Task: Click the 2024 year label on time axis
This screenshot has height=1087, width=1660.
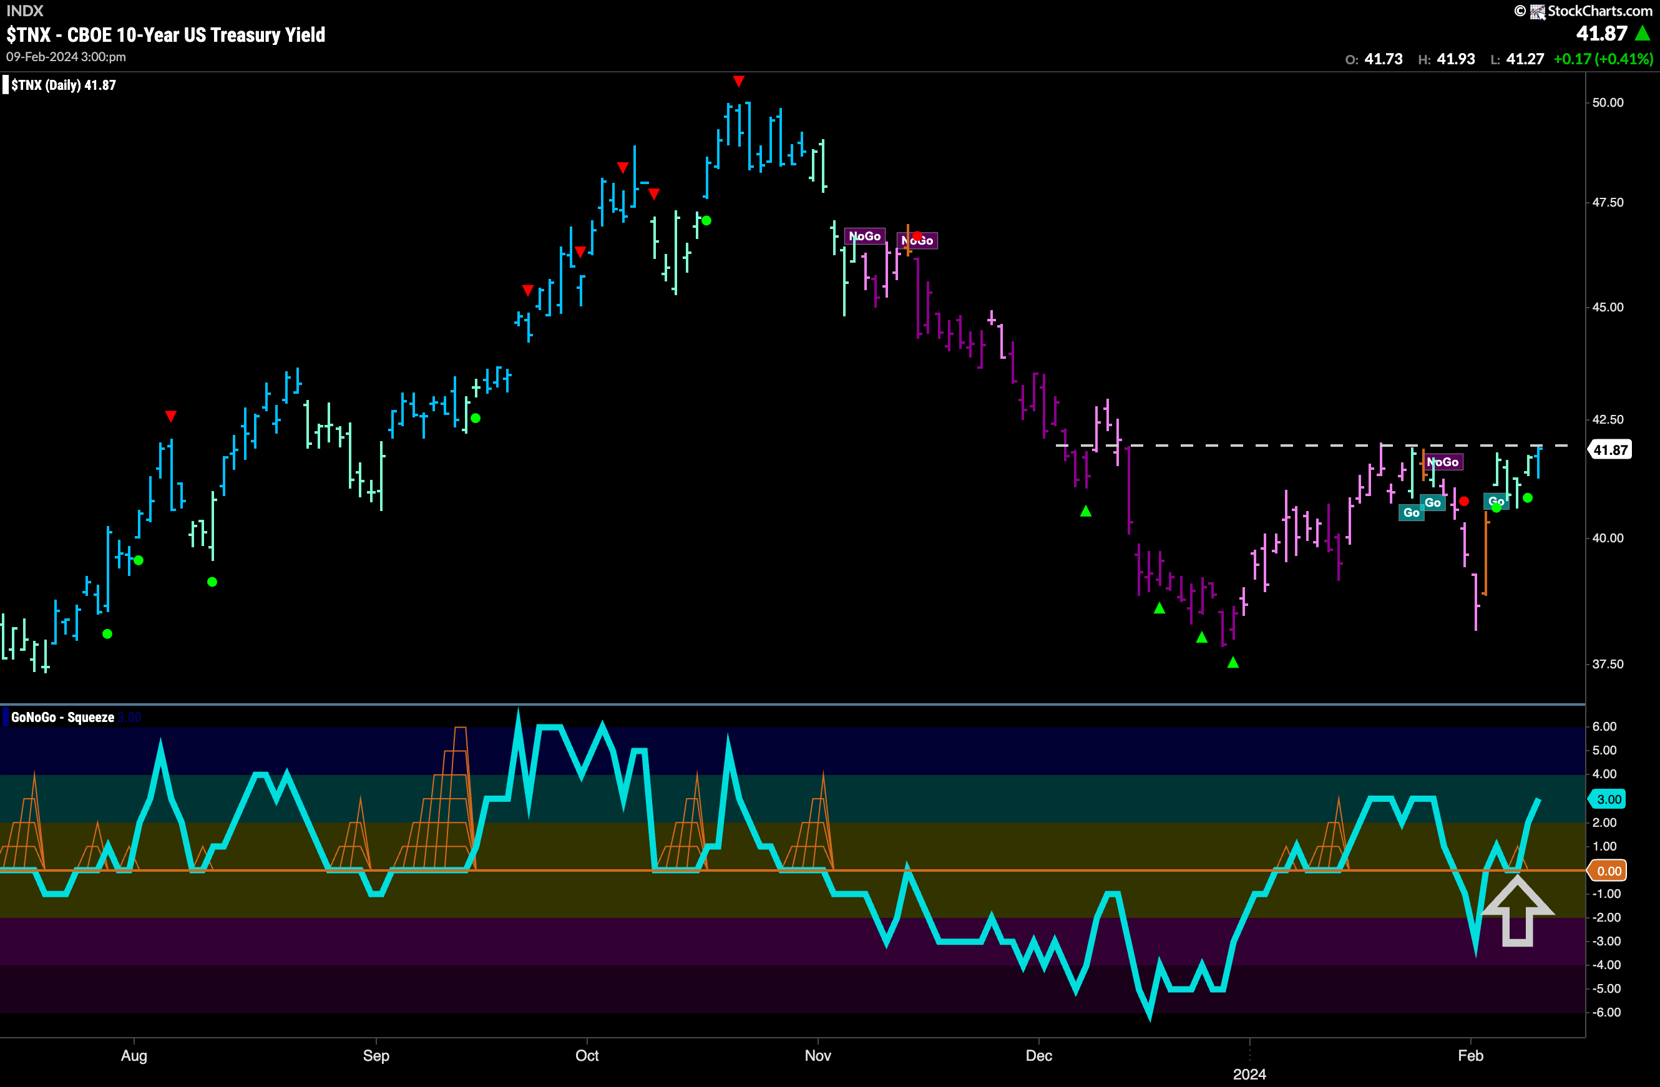Action: coord(1249,1075)
